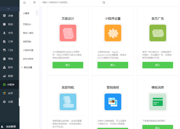The width and height of the screenshot is (180, 129).
Task: Click 小程序设置 card title
Action: [113, 19]
